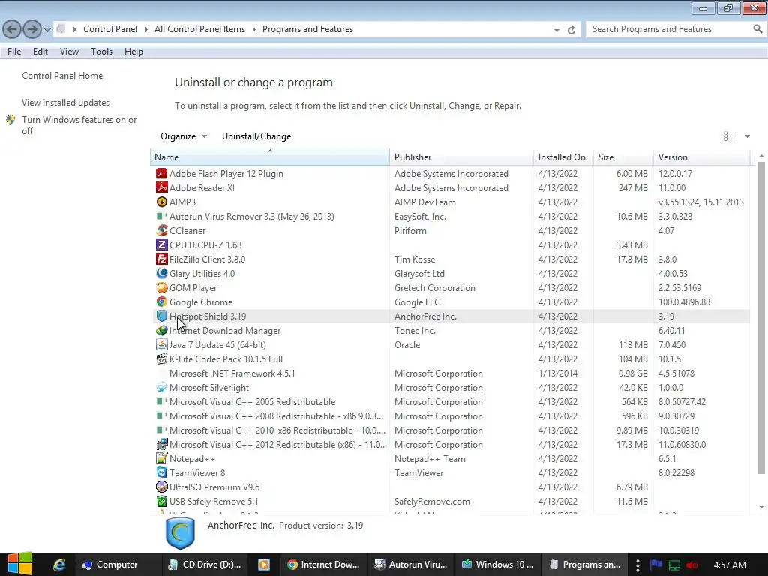Click the Glary Utilities icon
Screen dimensions: 768x576
click(x=161, y=273)
